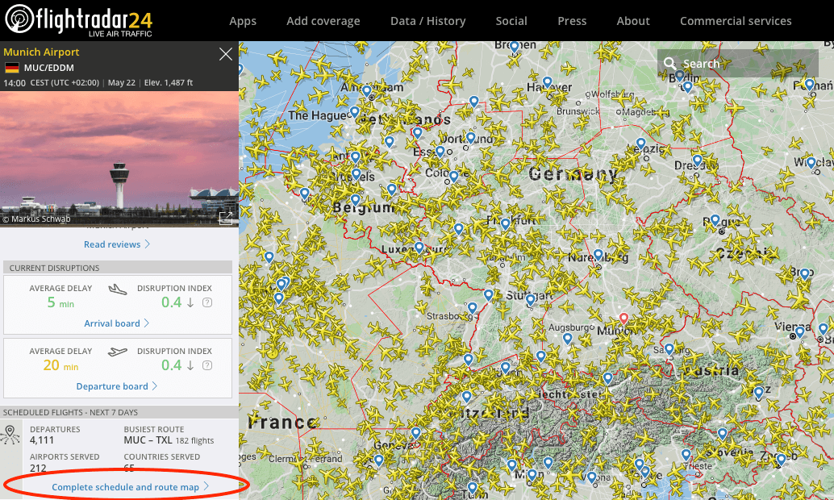Open the Arrival board link

coord(116,323)
